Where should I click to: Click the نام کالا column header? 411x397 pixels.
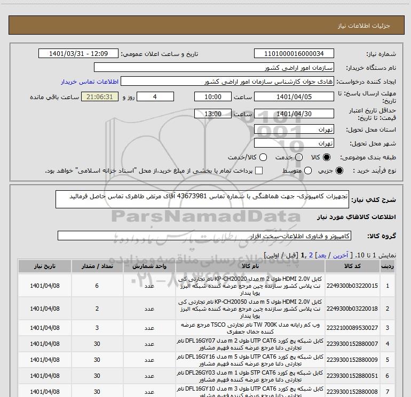point(250,266)
